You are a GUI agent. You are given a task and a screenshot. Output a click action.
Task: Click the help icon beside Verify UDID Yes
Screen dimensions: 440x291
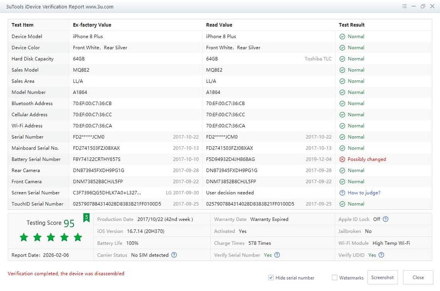381,255
